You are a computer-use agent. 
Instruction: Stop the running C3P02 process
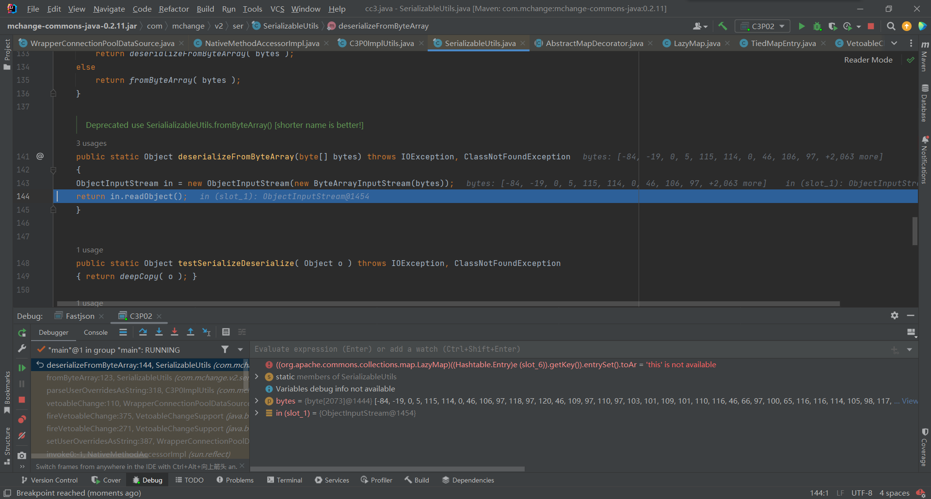click(x=871, y=26)
